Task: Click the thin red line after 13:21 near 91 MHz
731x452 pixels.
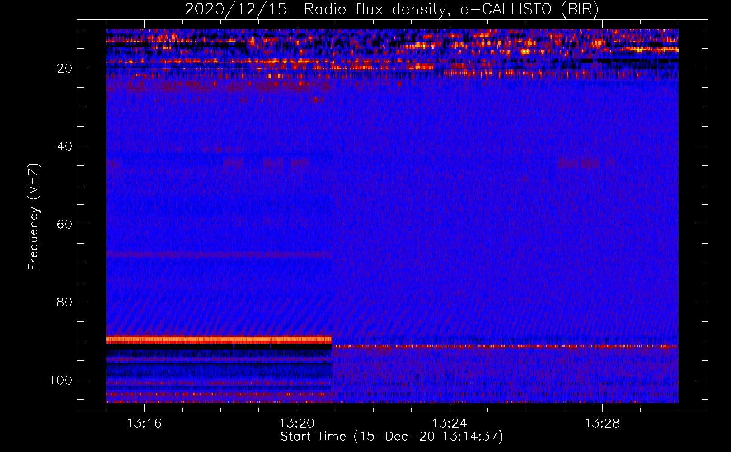Action: click(x=505, y=346)
